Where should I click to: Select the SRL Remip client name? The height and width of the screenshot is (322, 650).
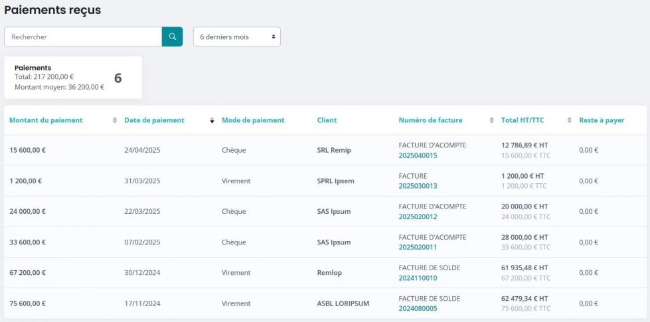click(334, 150)
